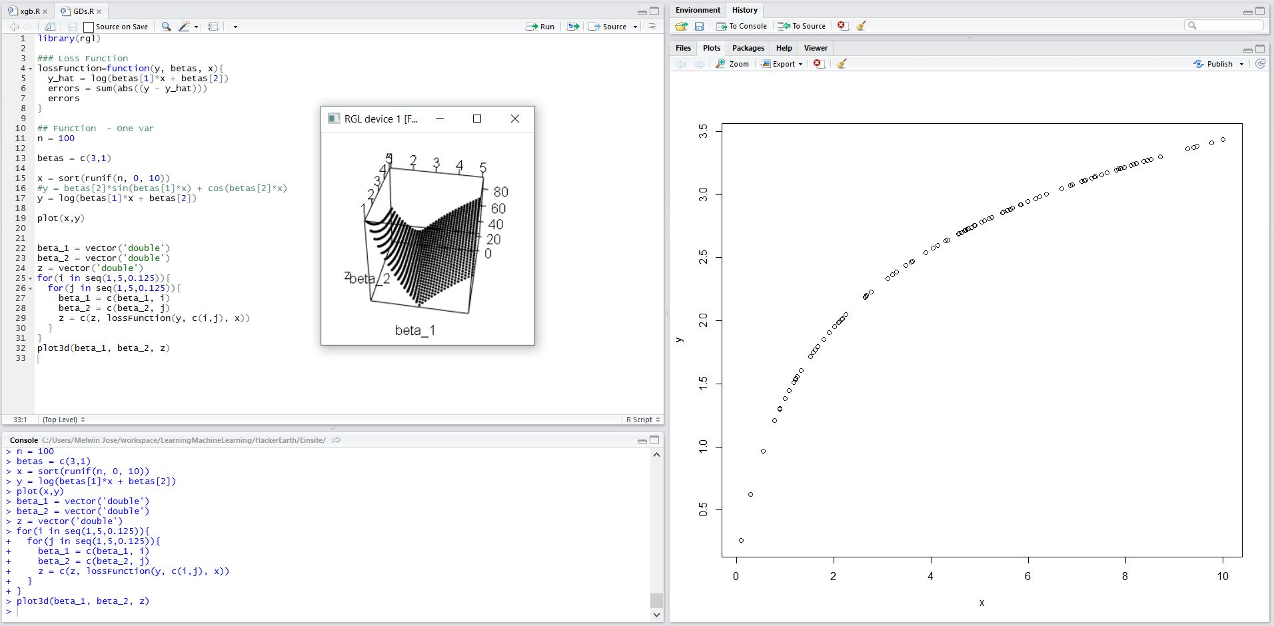Show the document outline
Screen dimensions: 1274x626
652,27
